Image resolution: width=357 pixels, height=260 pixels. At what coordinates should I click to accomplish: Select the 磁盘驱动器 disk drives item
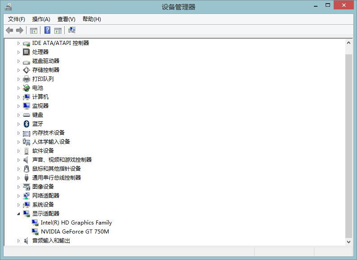[45, 61]
